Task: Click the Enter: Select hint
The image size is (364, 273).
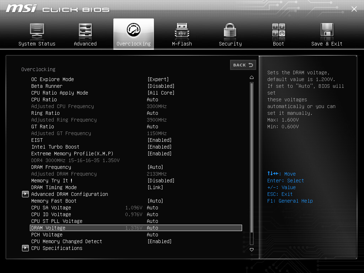Action: point(285,181)
